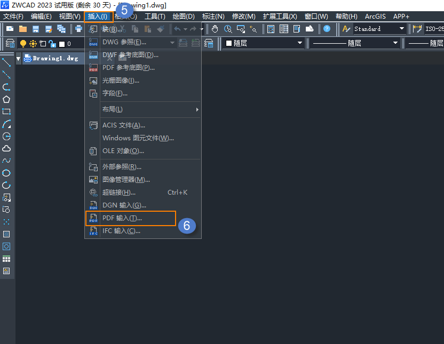Open the 文件(F) menu
Image resolution: width=444 pixels, height=344 pixels.
point(13,17)
